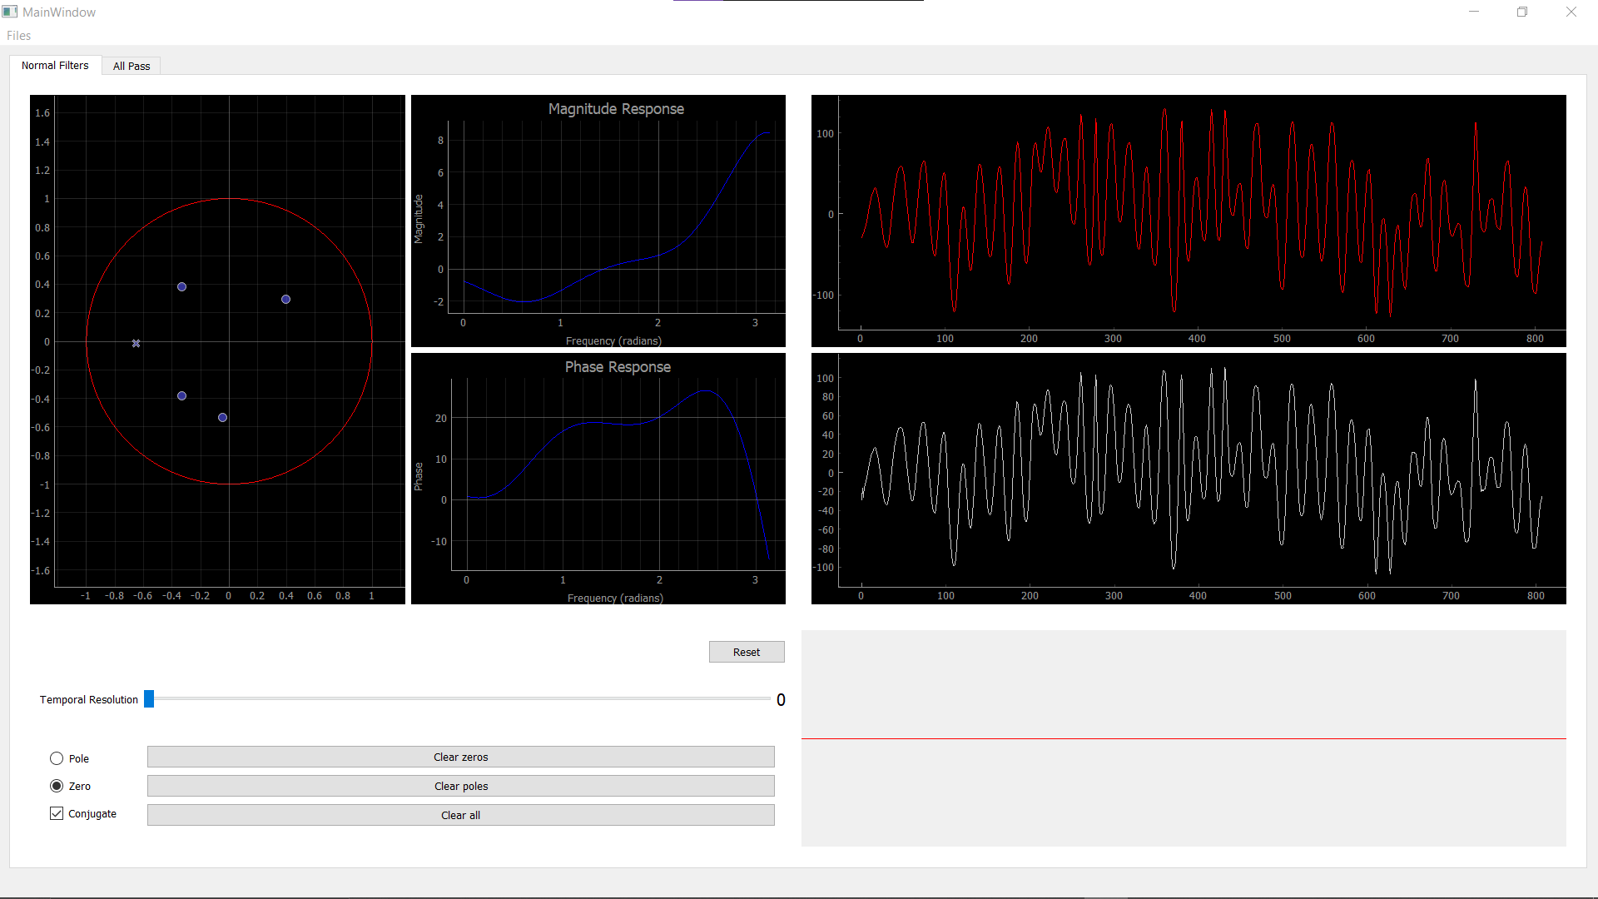Click the MainWindow app icon in title bar
The width and height of the screenshot is (1598, 899).
(x=10, y=12)
